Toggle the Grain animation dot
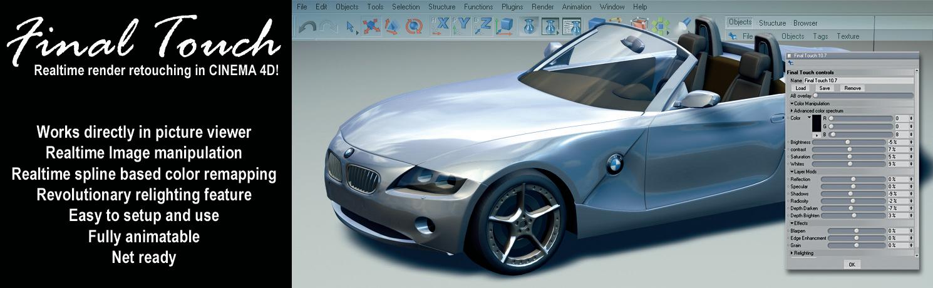This screenshot has height=288, width=933. pos(788,245)
